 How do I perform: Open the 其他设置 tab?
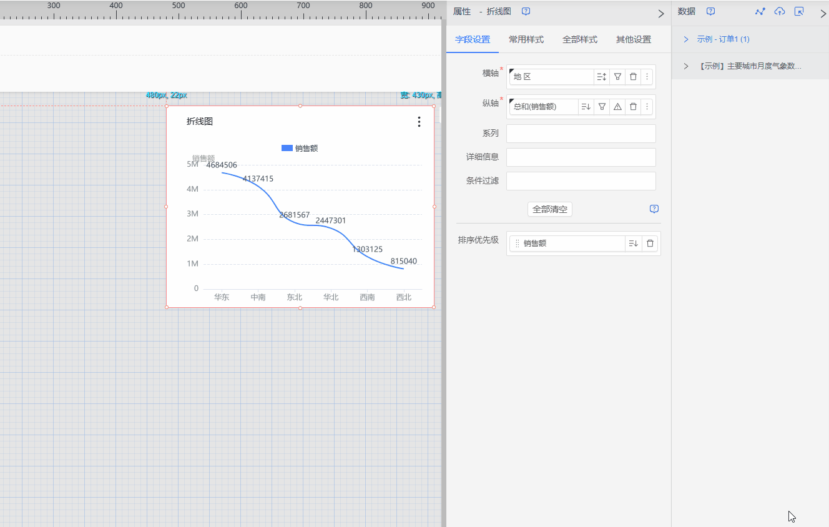click(x=633, y=39)
